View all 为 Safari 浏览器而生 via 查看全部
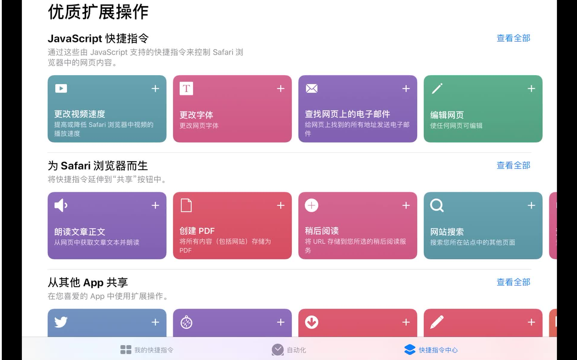 (513, 165)
